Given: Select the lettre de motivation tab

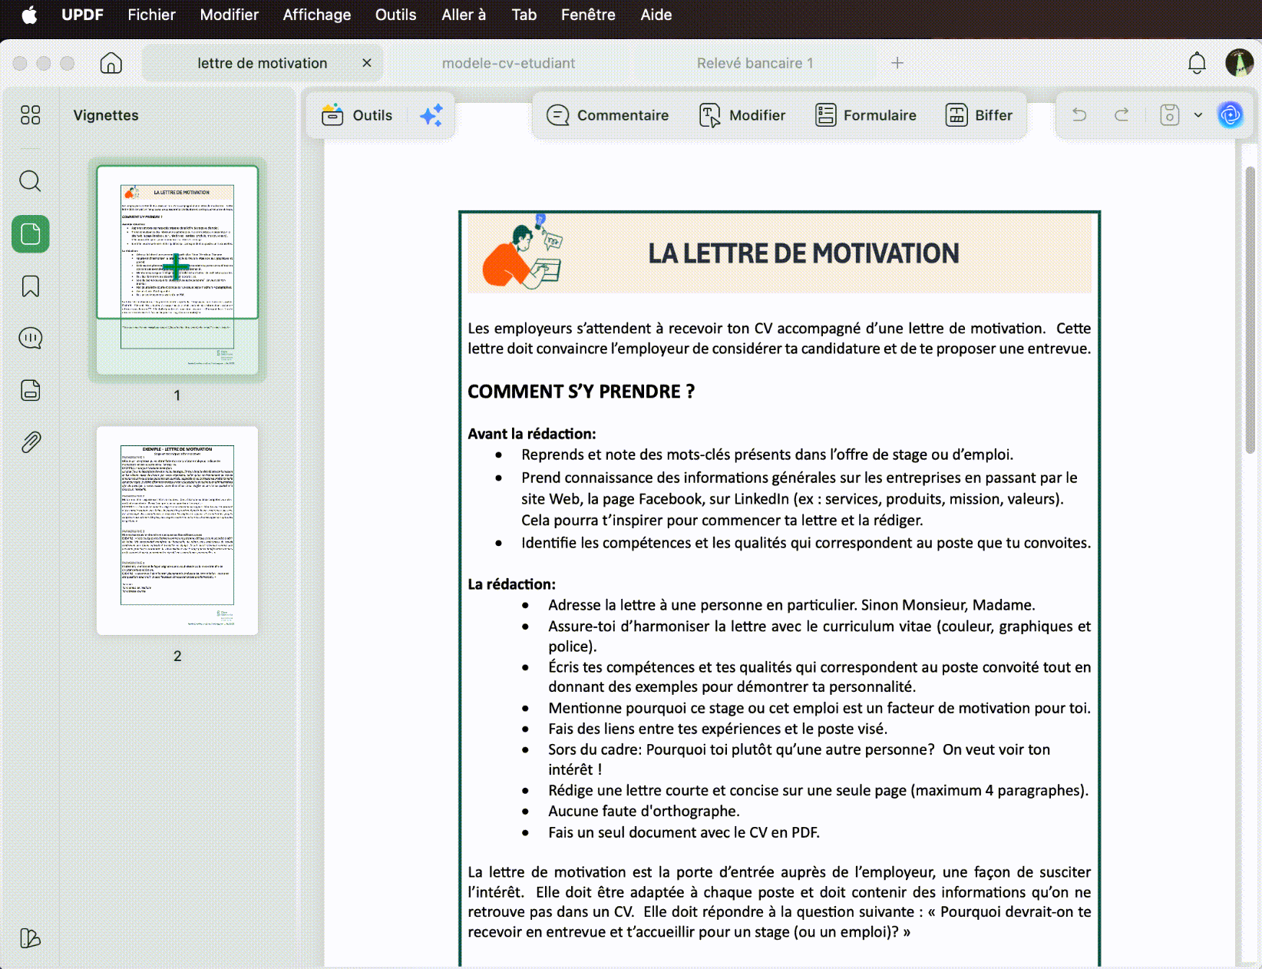Looking at the screenshot, I should point(262,63).
